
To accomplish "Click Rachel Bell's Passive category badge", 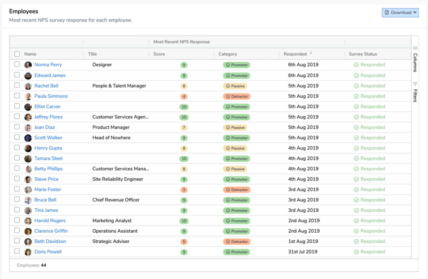I will (235, 86).
